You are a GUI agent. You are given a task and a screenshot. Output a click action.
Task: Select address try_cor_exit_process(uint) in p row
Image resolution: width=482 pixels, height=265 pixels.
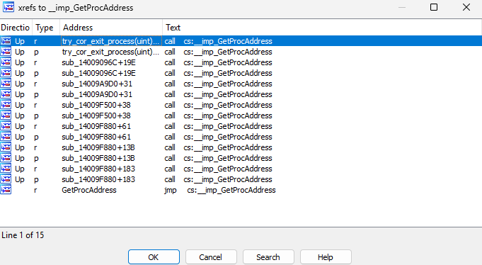click(x=110, y=52)
